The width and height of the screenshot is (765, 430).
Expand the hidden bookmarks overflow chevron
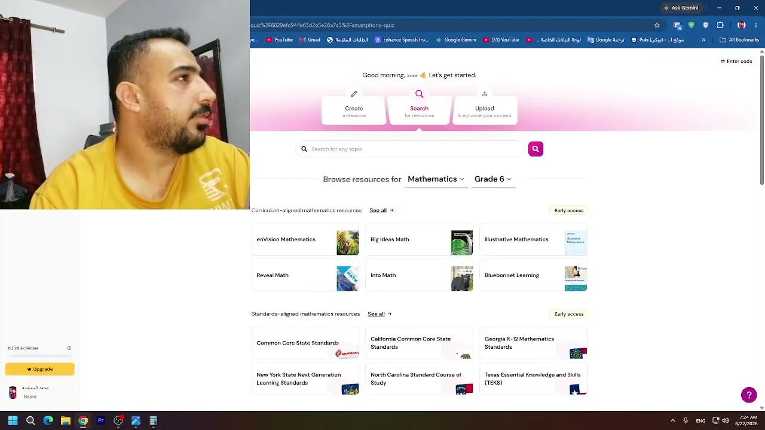[703, 40]
